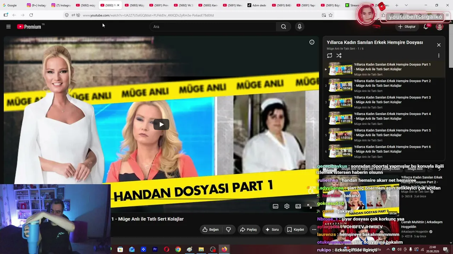The image size is (453, 254).
Task: Open video player settings gear
Action: coord(287,206)
